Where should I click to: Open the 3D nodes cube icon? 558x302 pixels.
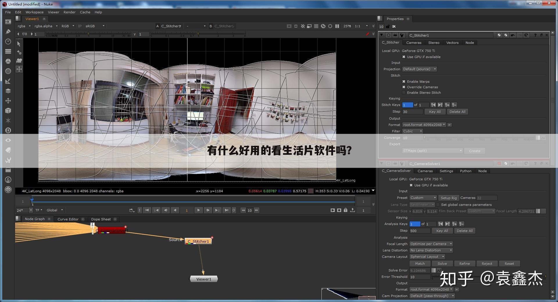pyautogui.click(x=8, y=111)
